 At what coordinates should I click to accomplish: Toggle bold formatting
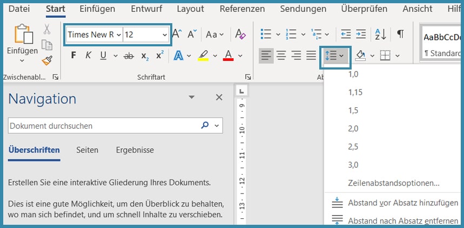click(73, 56)
